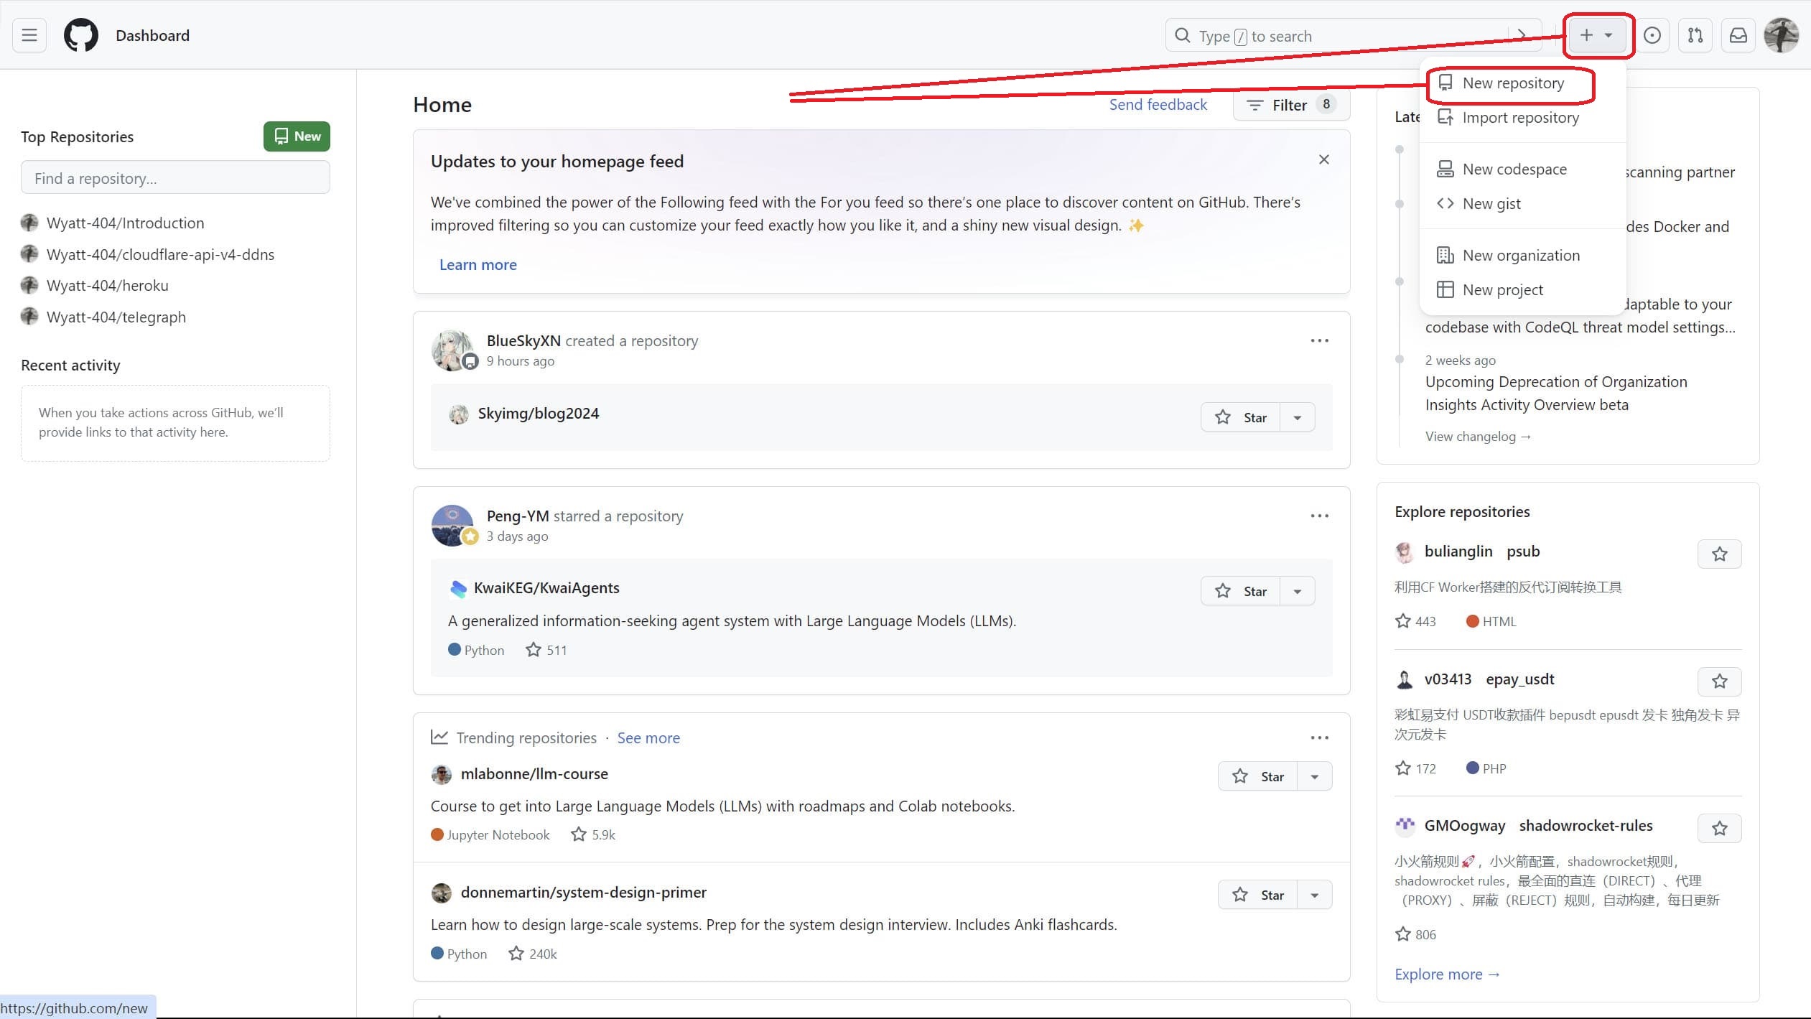Open the Learn more link
The image size is (1811, 1019).
pyautogui.click(x=478, y=265)
